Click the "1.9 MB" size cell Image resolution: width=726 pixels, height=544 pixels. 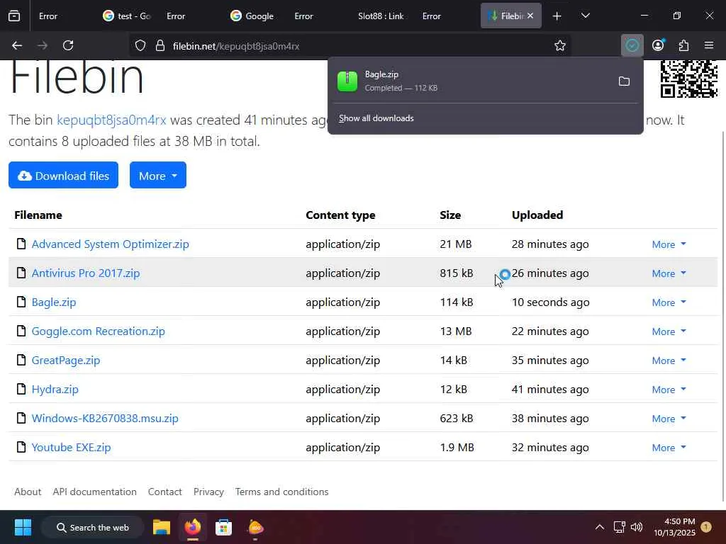click(x=457, y=448)
